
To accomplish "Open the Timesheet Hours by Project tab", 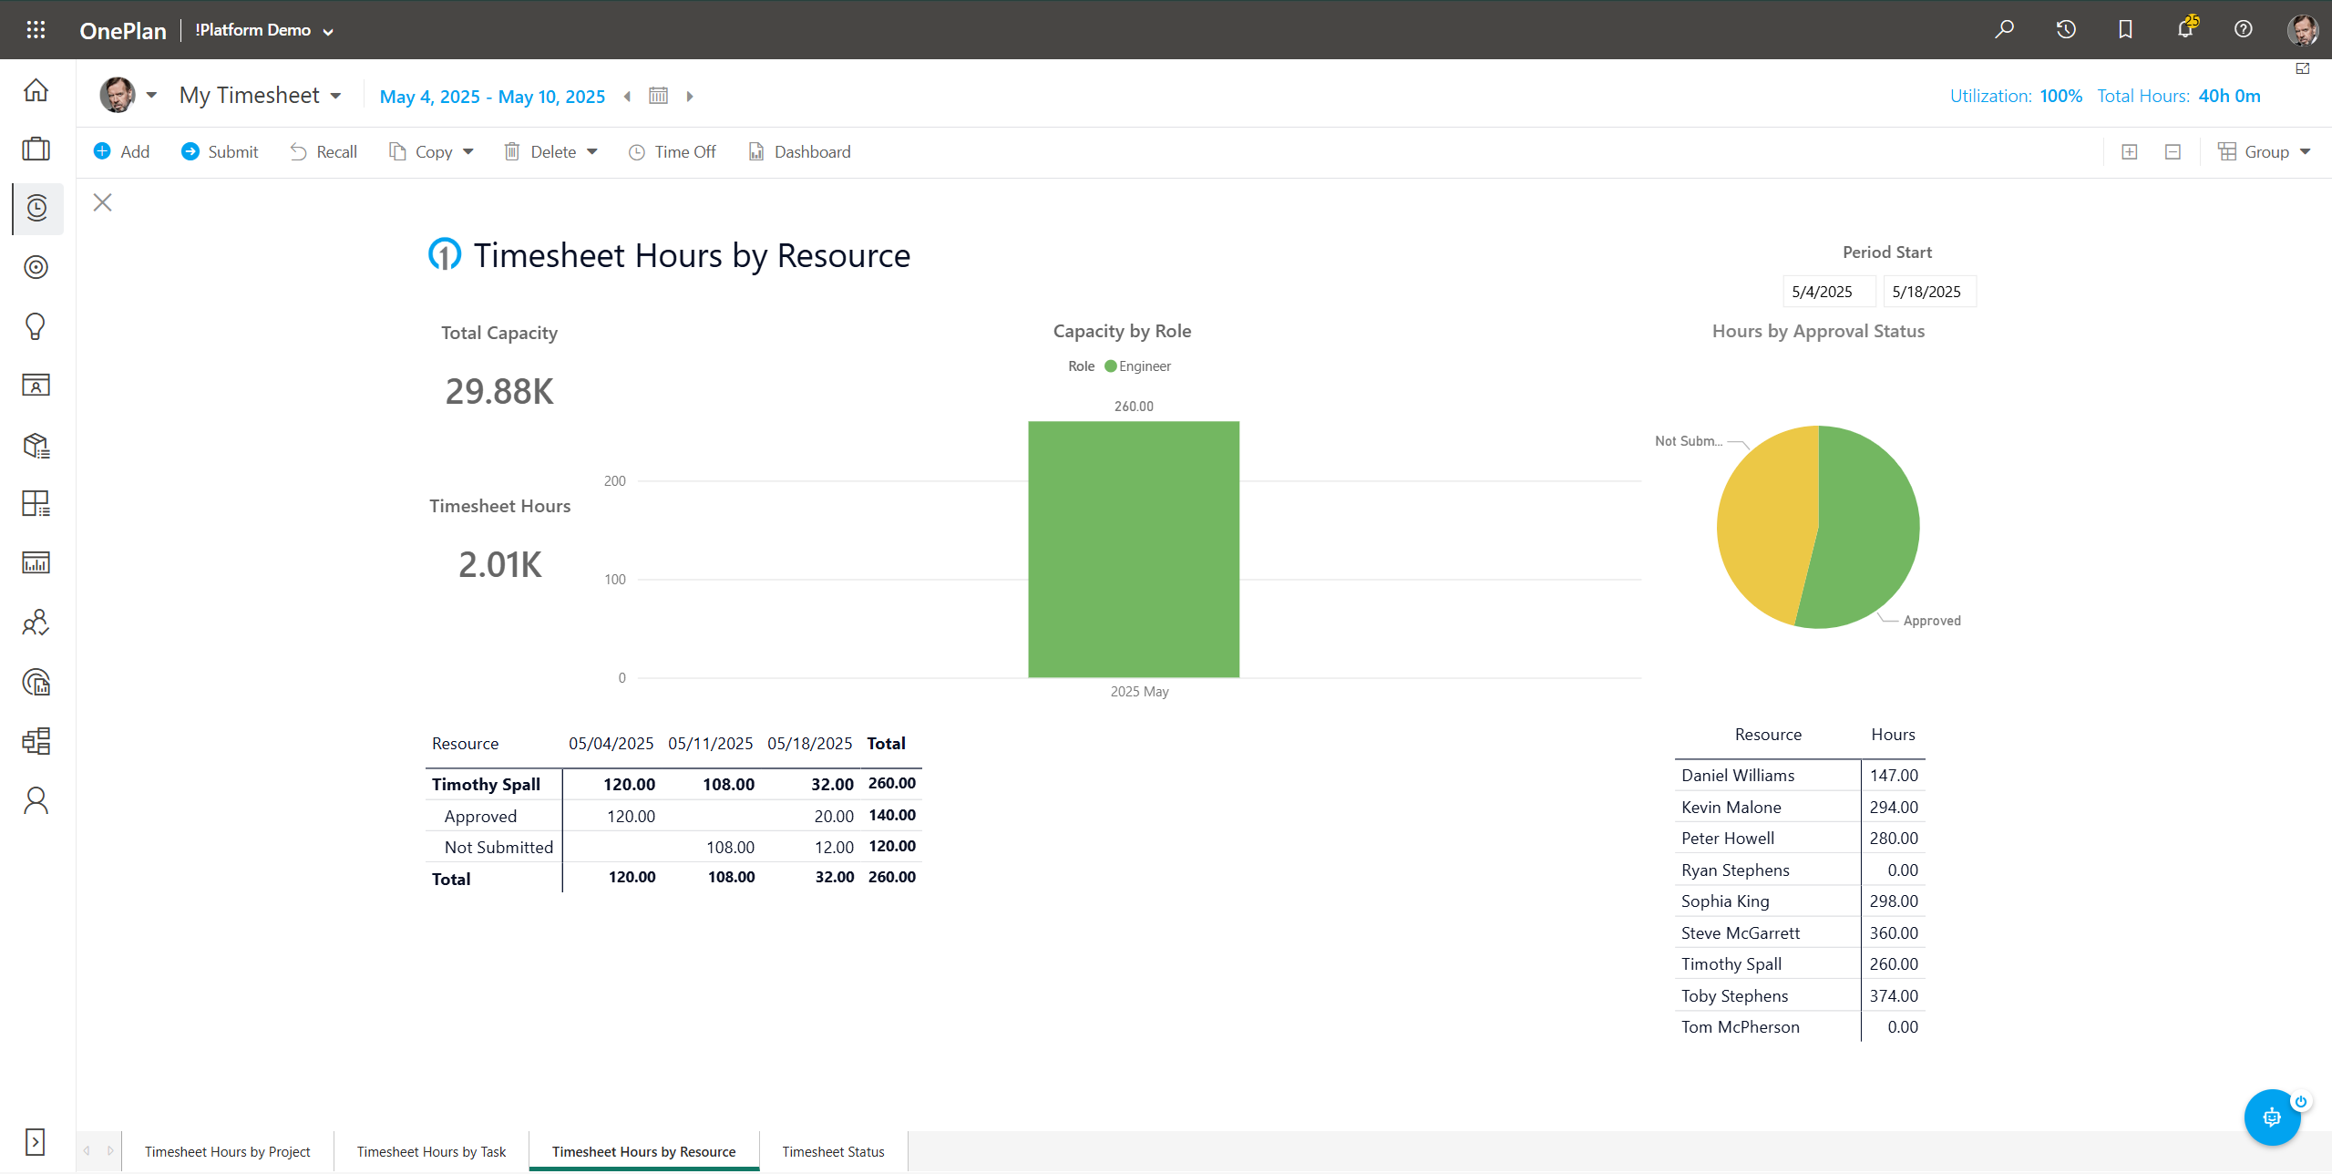I will pos(227,1151).
